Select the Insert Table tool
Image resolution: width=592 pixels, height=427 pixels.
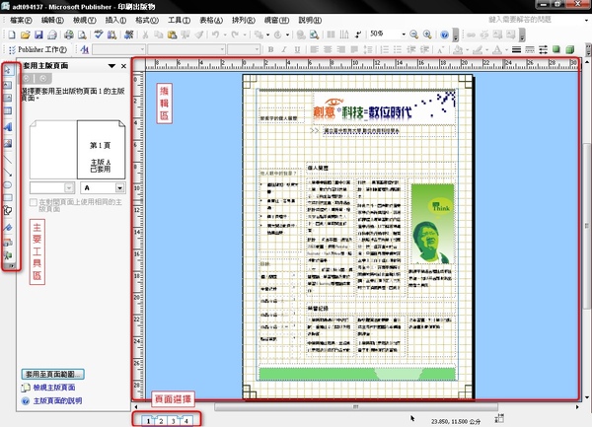coord(8,110)
